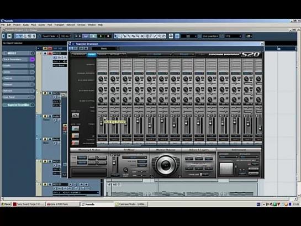Click first channel's top pan knob in mixer

101,79
